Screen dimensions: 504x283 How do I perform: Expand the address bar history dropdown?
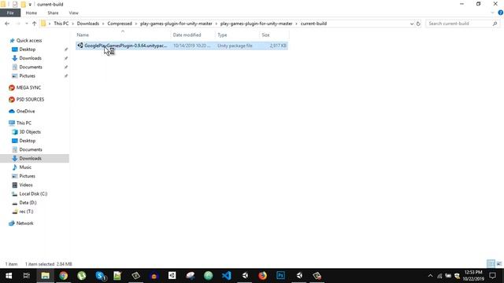click(x=412, y=24)
